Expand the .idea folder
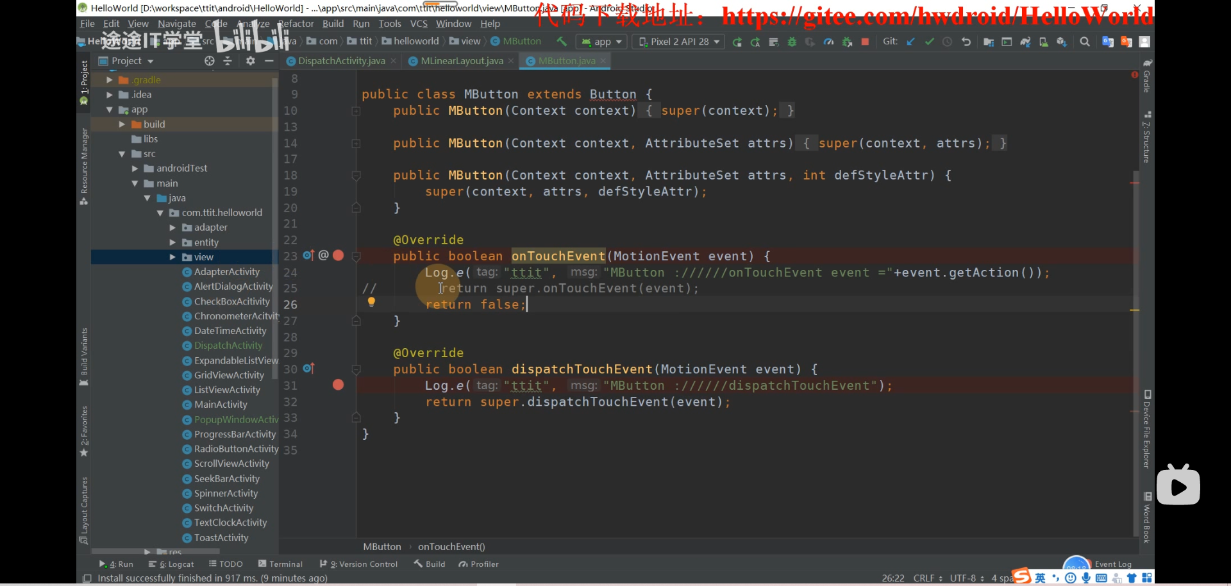 click(110, 95)
